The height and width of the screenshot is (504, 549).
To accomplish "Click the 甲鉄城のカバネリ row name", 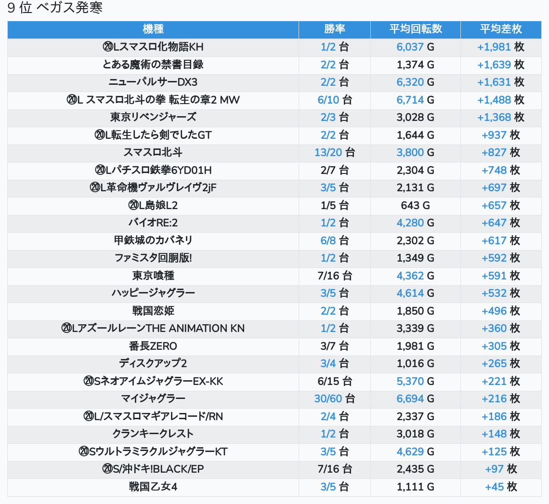I will click(x=153, y=240).
